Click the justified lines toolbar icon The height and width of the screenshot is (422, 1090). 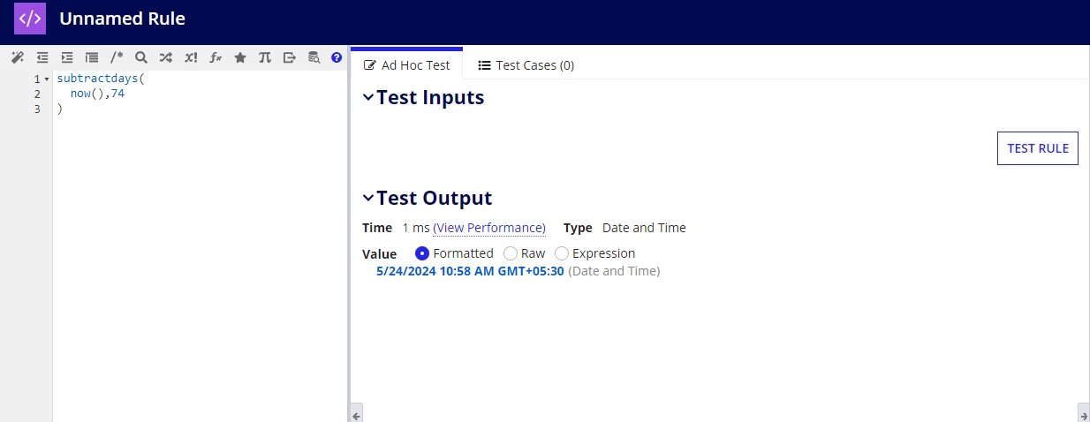[x=92, y=57]
